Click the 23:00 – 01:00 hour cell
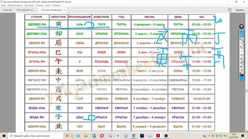Image resolution: width=248 pixels, height=139 pixels. (x=201, y=117)
